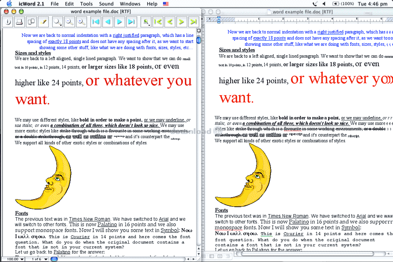Click 'Sizes and styles' heading in icWord window
The height and width of the screenshot is (262, 393).
tap(33, 53)
